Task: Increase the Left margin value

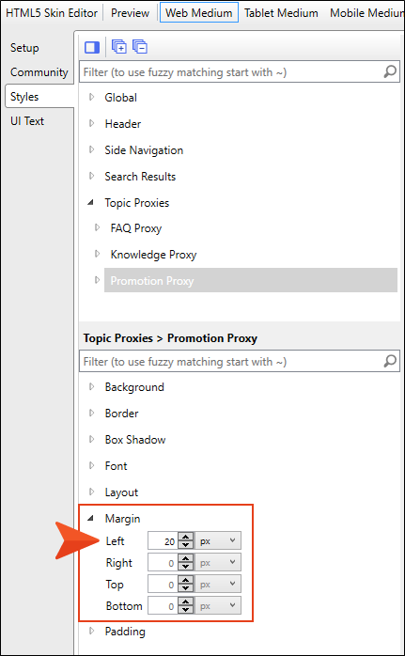Action: (186, 538)
